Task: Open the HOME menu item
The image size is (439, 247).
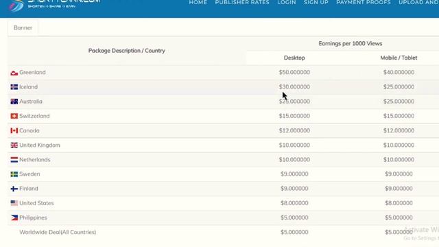Action: pos(198,3)
